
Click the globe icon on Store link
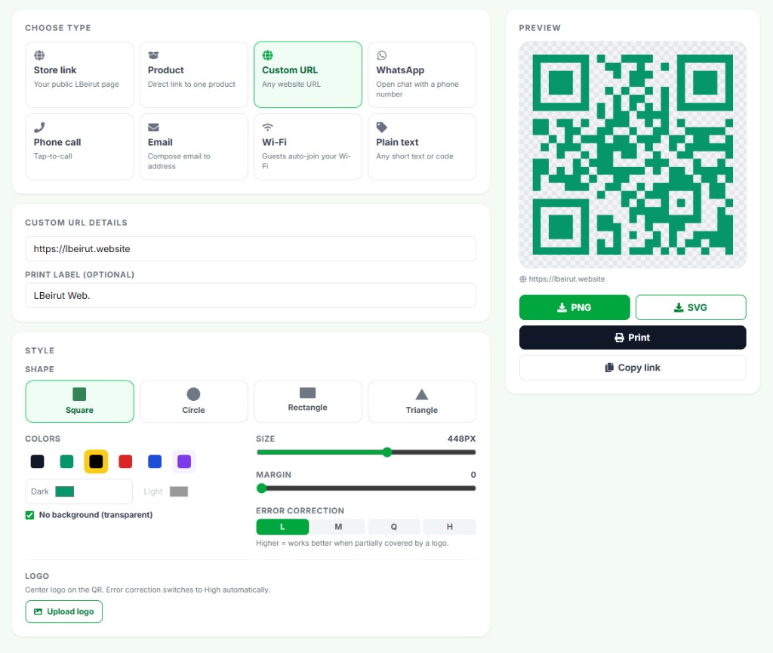(x=39, y=55)
